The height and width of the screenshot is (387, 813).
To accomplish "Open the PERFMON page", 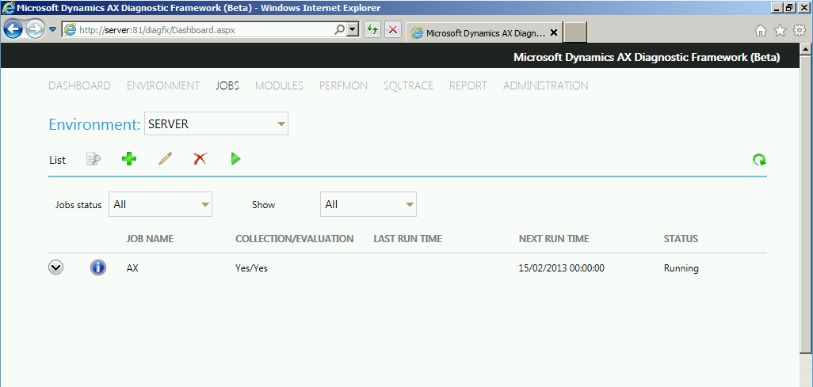I will coord(343,85).
